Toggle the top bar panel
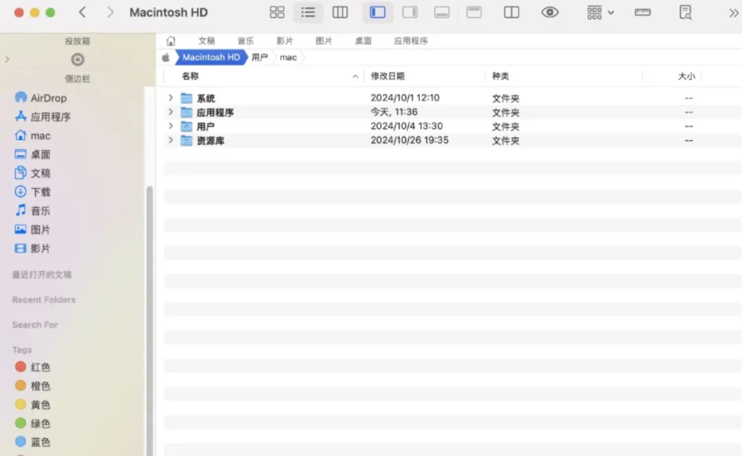This screenshot has width=742, height=456. [473, 12]
